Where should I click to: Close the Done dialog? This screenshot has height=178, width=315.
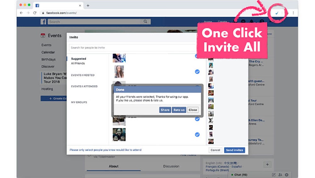pyautogui.click(x=193, y=110)
